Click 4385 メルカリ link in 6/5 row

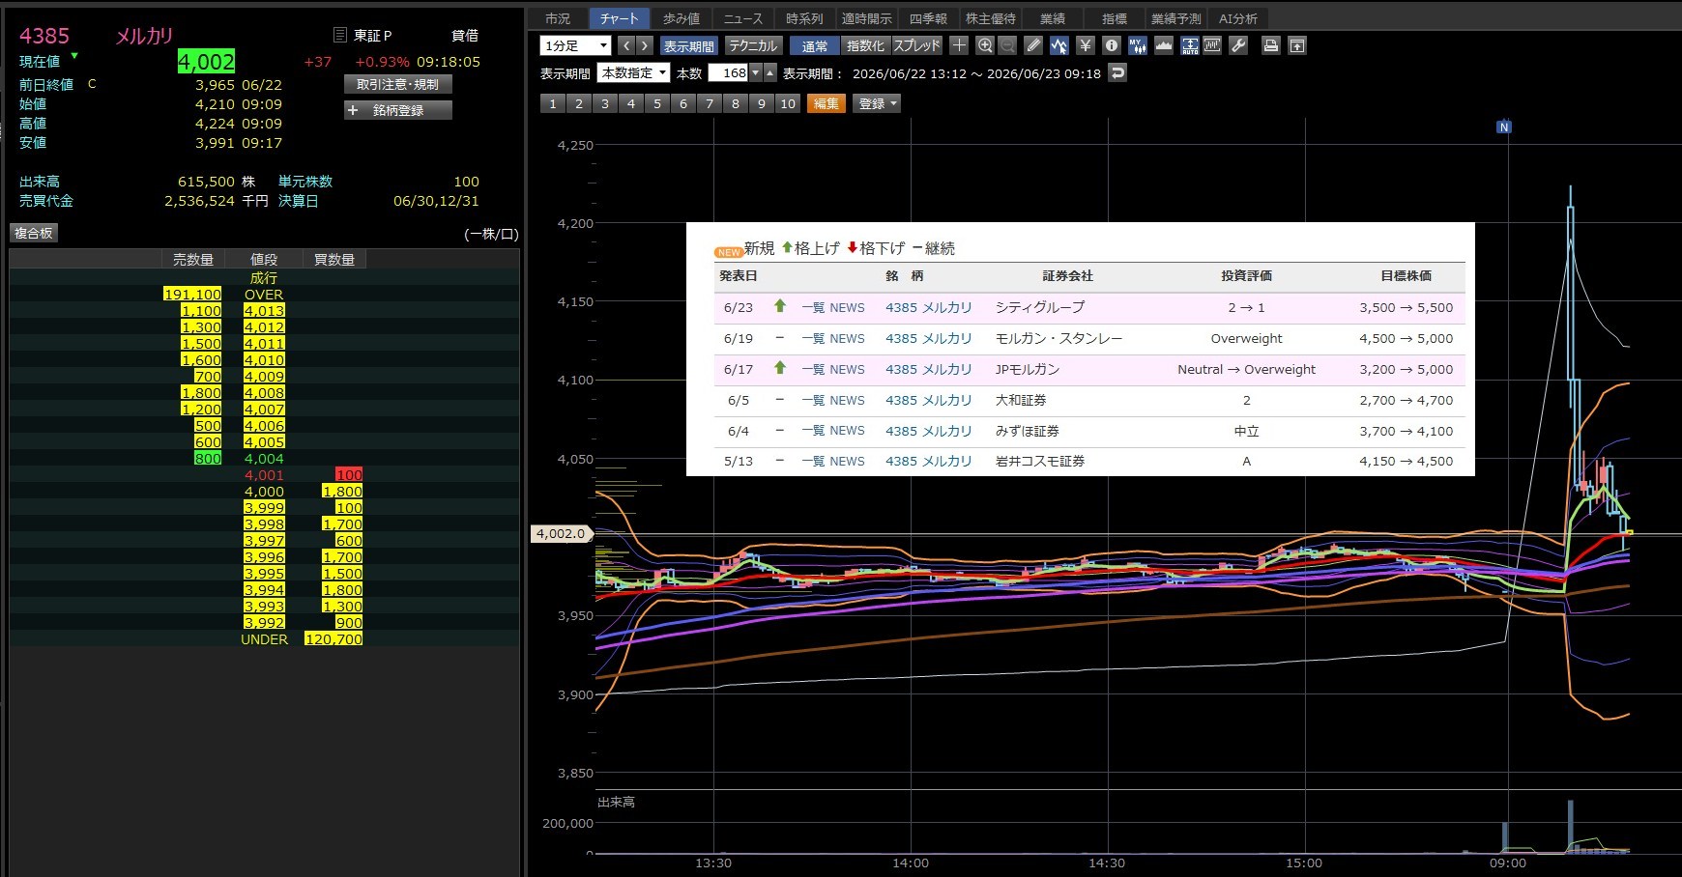pyautogui.click(x=929, y=400)
